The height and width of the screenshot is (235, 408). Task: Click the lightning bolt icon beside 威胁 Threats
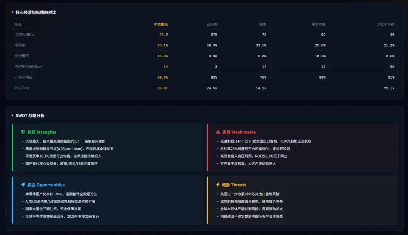point(218,184)
